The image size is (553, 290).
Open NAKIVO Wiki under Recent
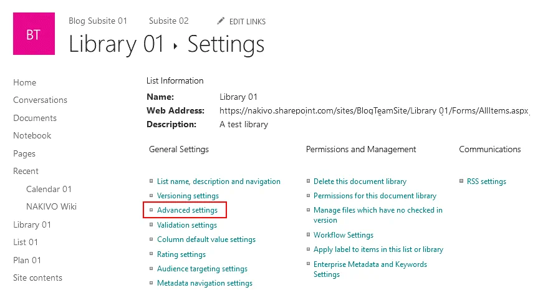(51, 206)
